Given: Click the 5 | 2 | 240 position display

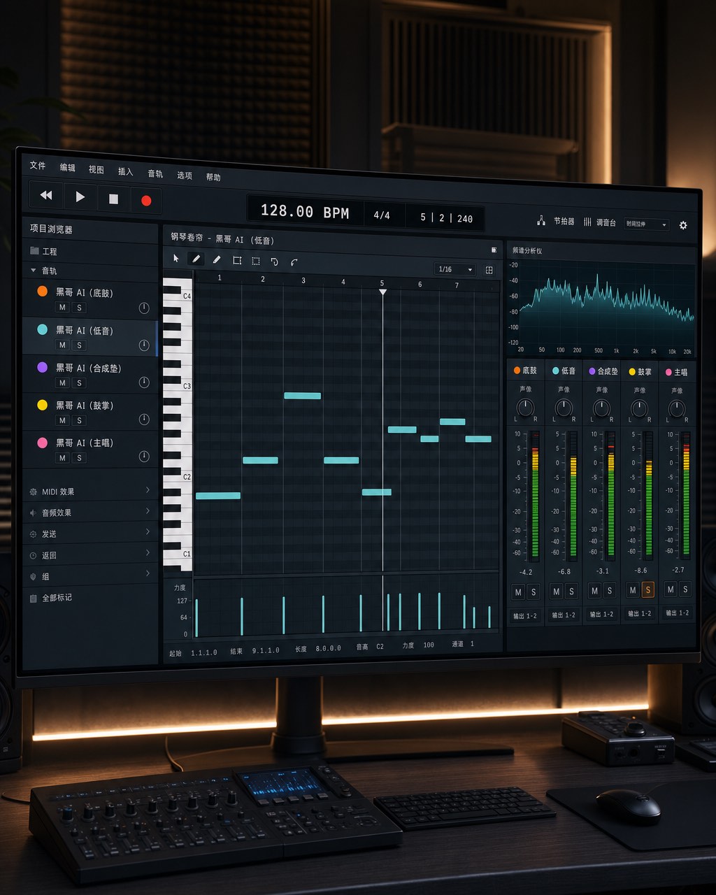Looking at the screenshot, I should point(446,218).
